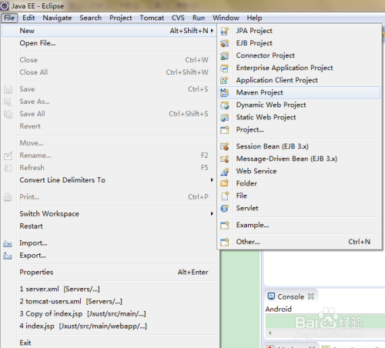
Task: Click the Dynamic Web Project icon
Action: [x=225, y=105]
